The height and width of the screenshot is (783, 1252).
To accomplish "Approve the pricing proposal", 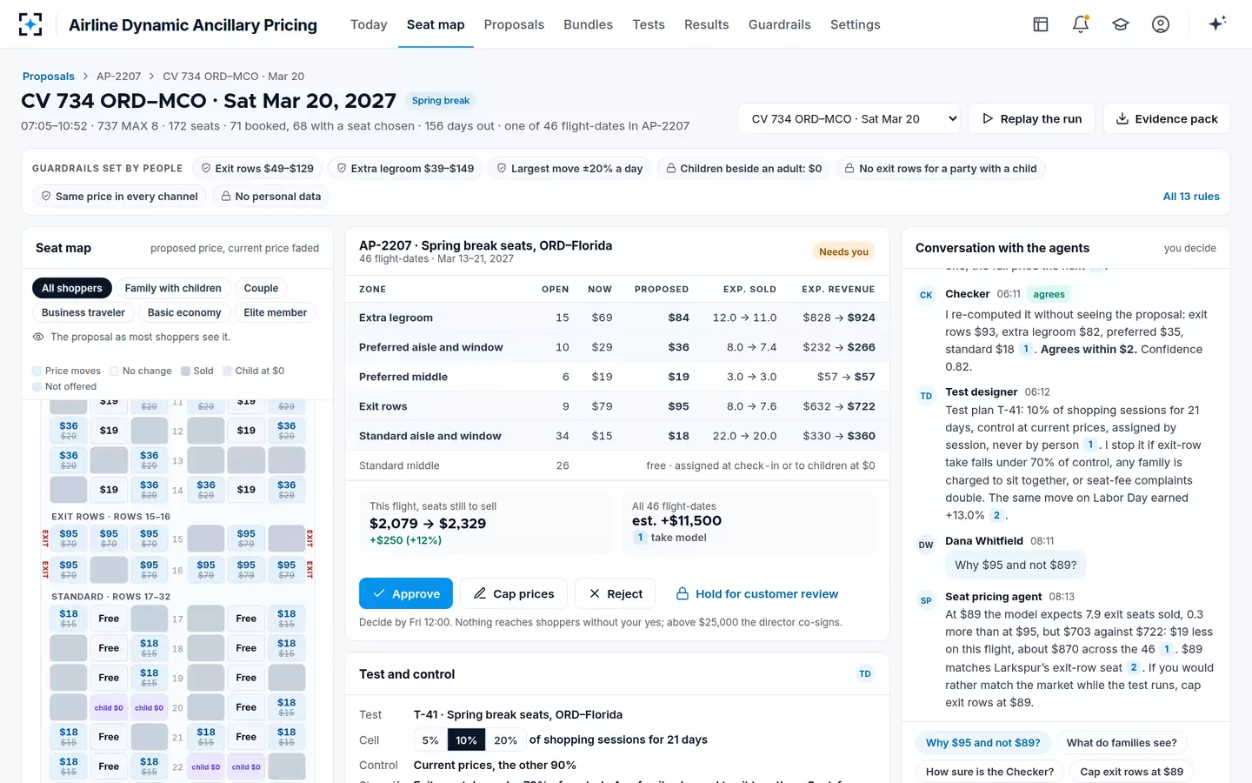I will 406,593.
